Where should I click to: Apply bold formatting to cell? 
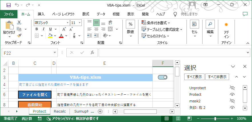[37, 29]
